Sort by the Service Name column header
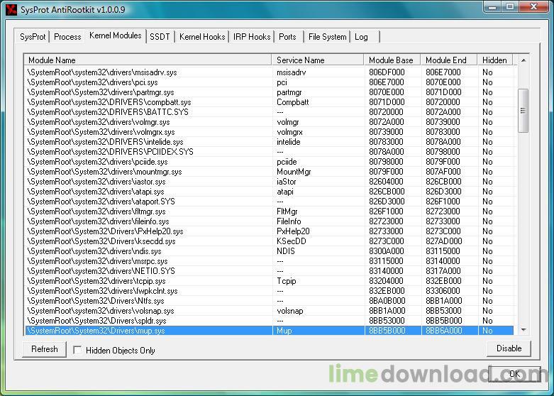 [x=317, y=60]
